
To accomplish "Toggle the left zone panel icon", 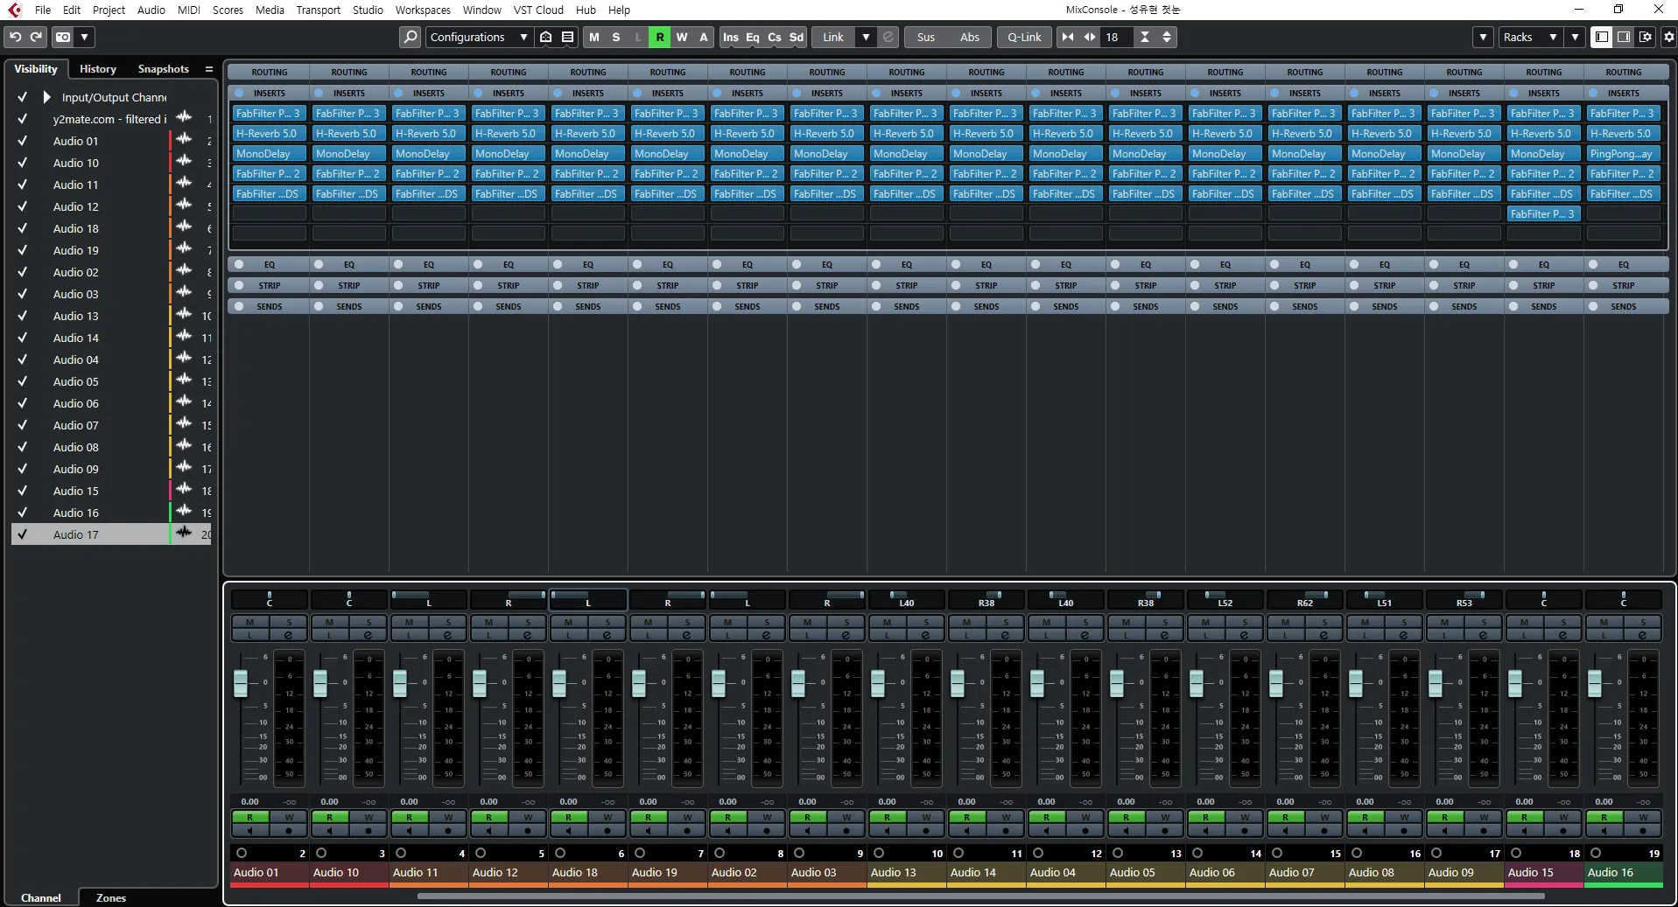I will (x=1601, y=37).
